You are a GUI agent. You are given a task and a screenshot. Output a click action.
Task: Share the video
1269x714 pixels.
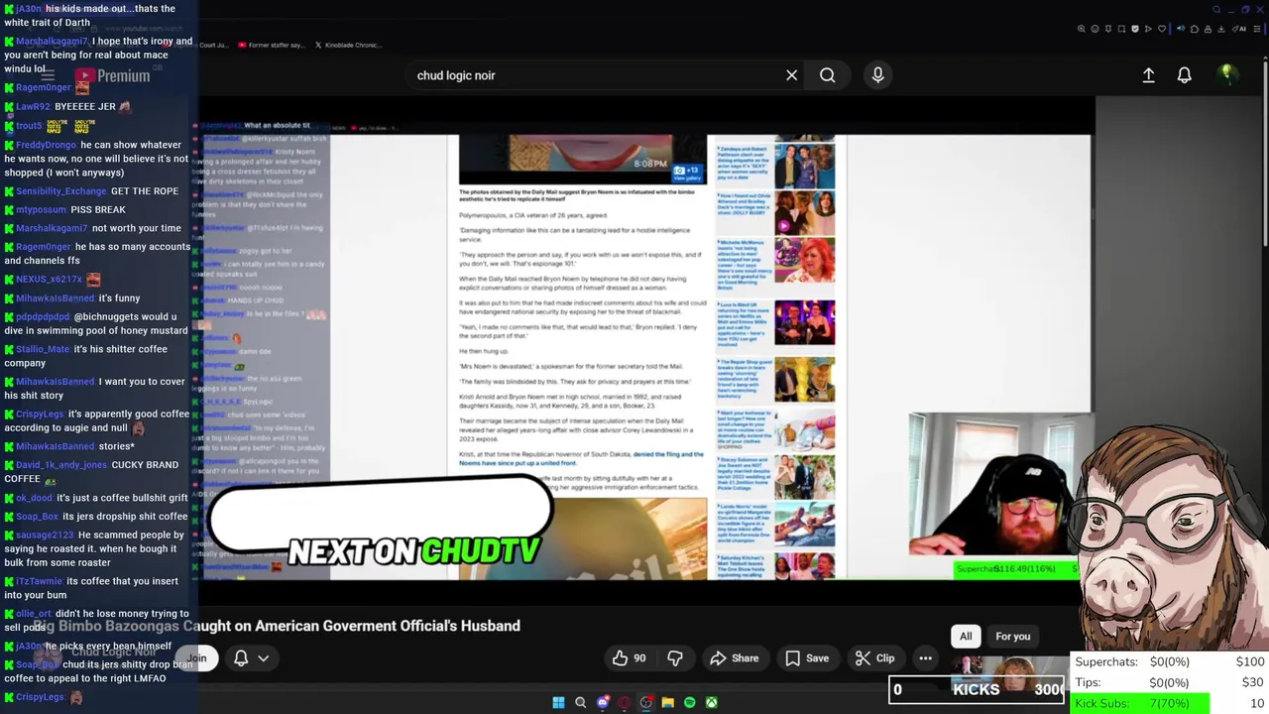[x=734, y=658]
